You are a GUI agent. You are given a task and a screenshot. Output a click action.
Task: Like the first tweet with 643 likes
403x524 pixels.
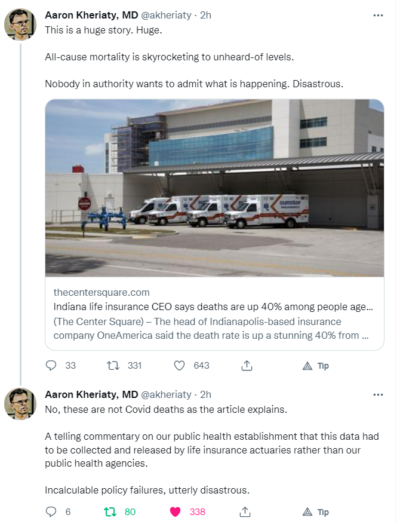pyautogui.click(x=179, y=366)
